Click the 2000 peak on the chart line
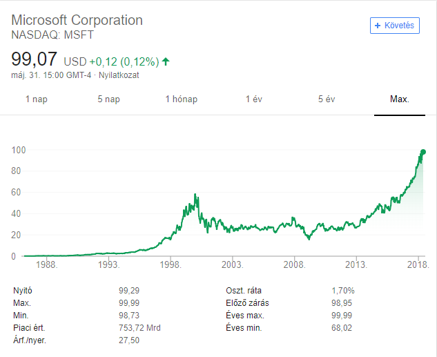This screenshot has height=357, width=437. pos(197,195)
